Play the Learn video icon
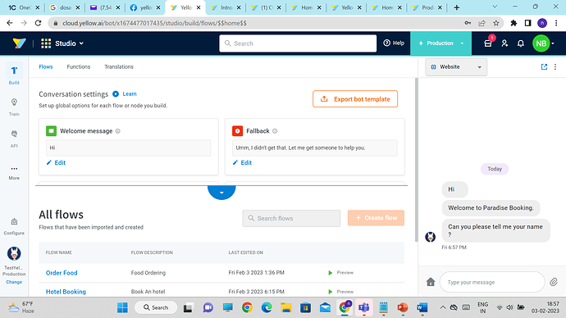The image size is (566, 318). pos(116,93)
